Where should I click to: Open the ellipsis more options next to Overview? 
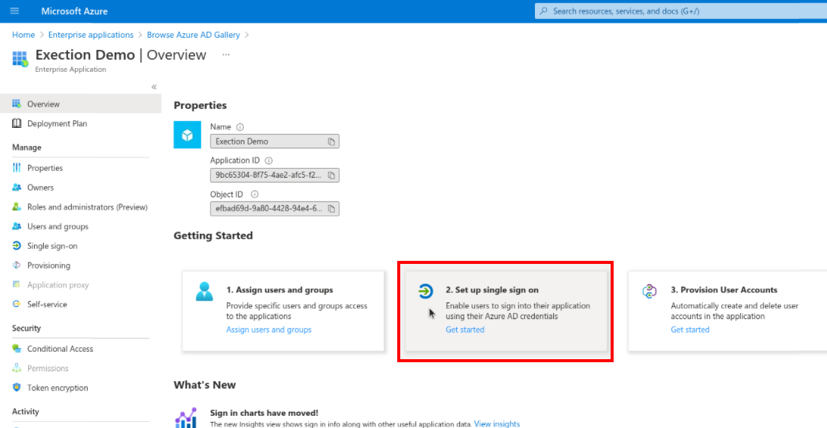(x=226, y=54)
